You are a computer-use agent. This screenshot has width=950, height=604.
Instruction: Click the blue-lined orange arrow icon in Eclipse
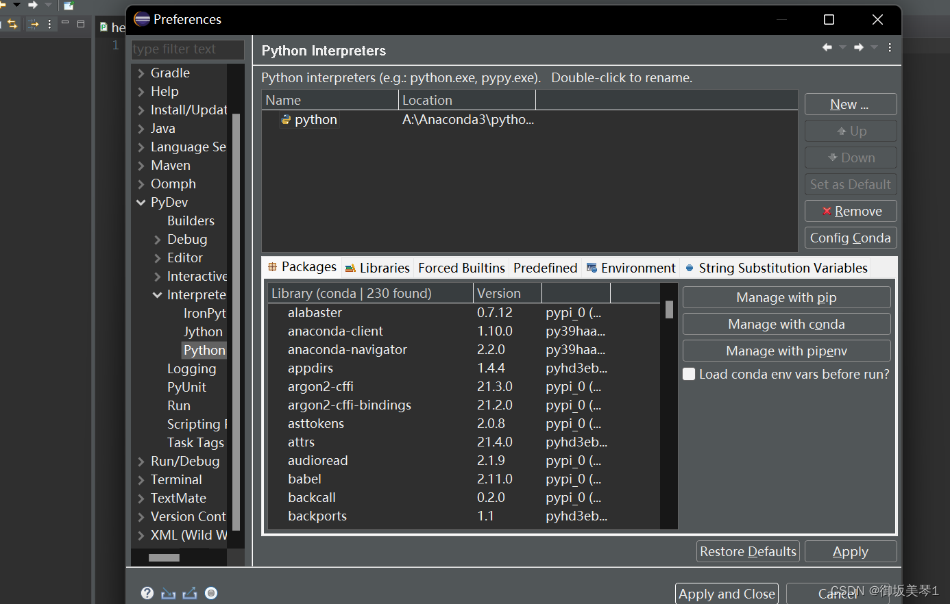34,24
